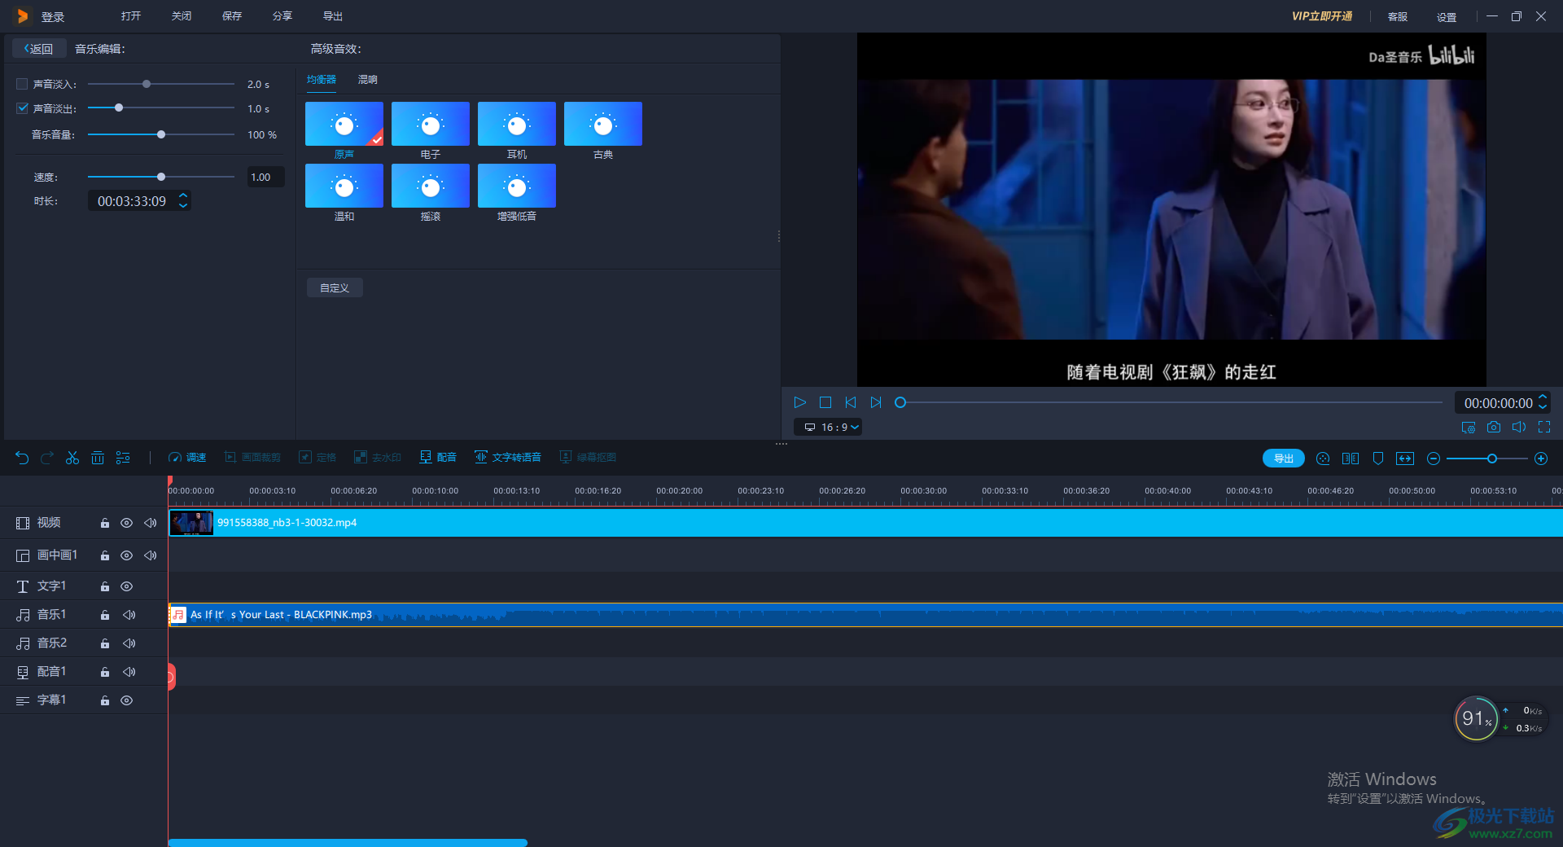The width and height of the screenshot is (1563, 847).
Task: Click the 登录 login button
Action: 53,17
